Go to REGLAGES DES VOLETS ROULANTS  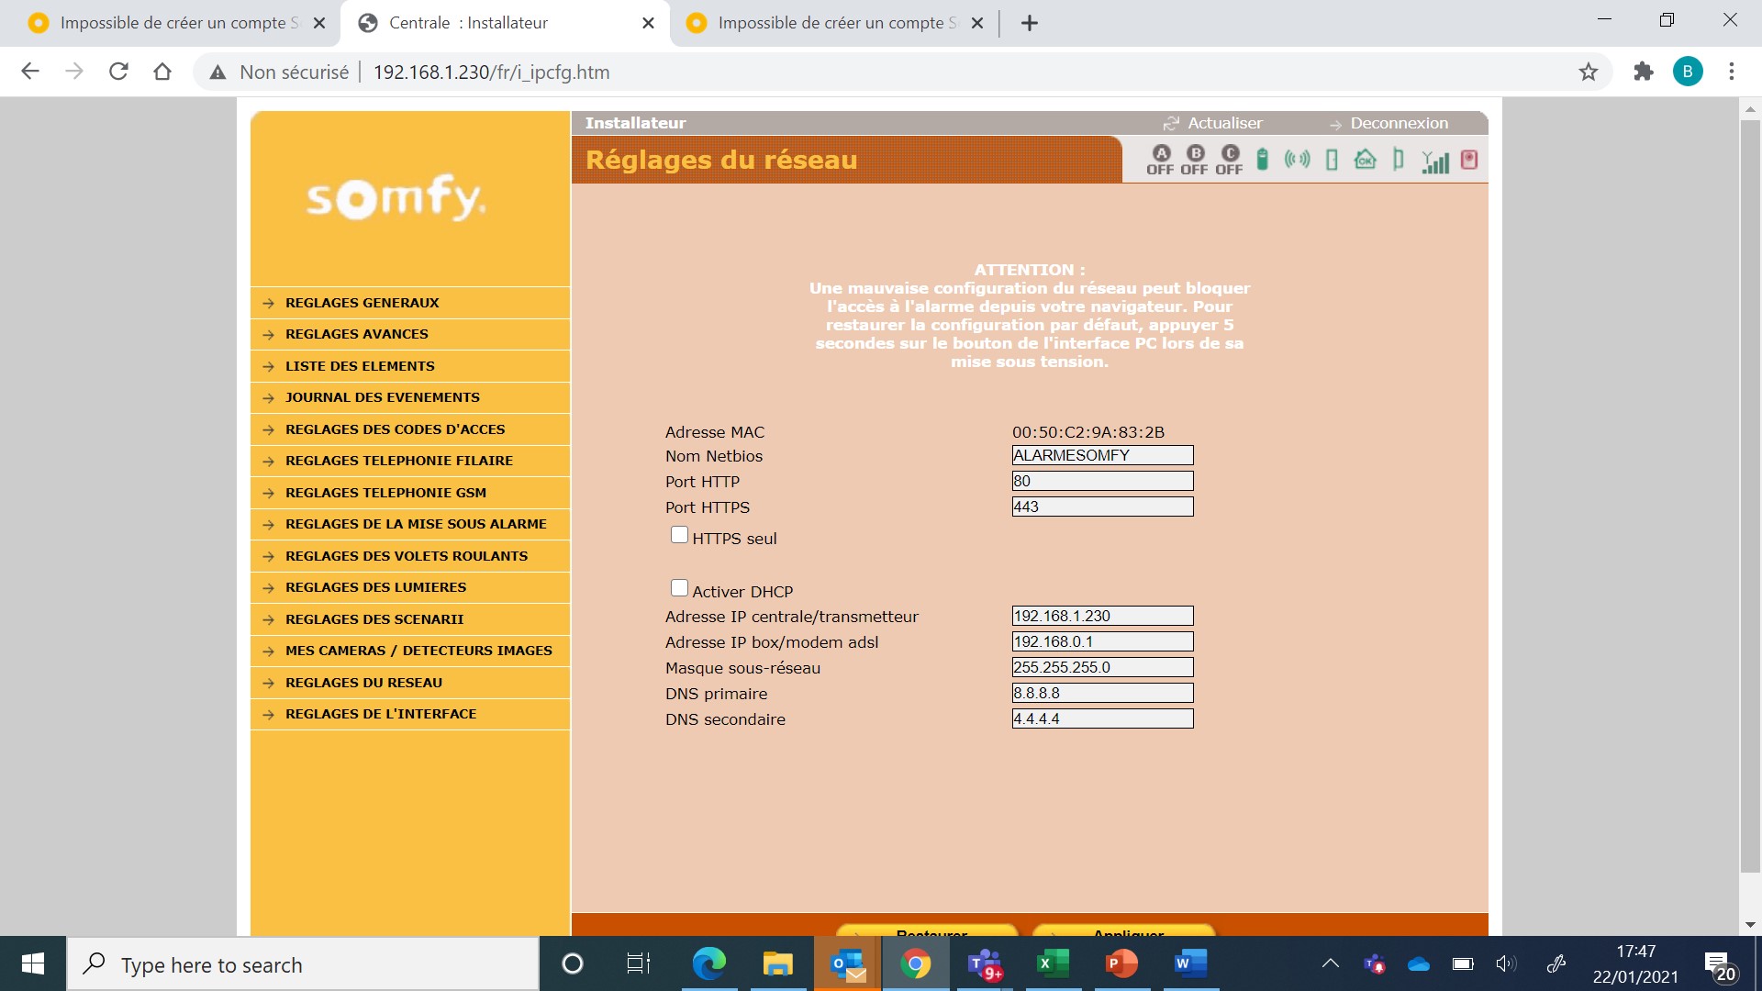[409, 556]
